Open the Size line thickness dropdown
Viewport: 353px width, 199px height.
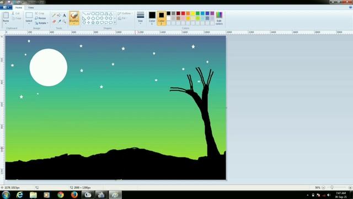(x=141, y=18)
